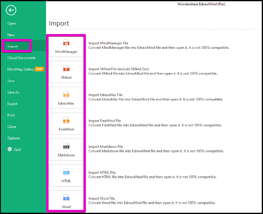Click the EdrawMax button label
This screenshot has height=214, width=263.
[x=66, y=103]
